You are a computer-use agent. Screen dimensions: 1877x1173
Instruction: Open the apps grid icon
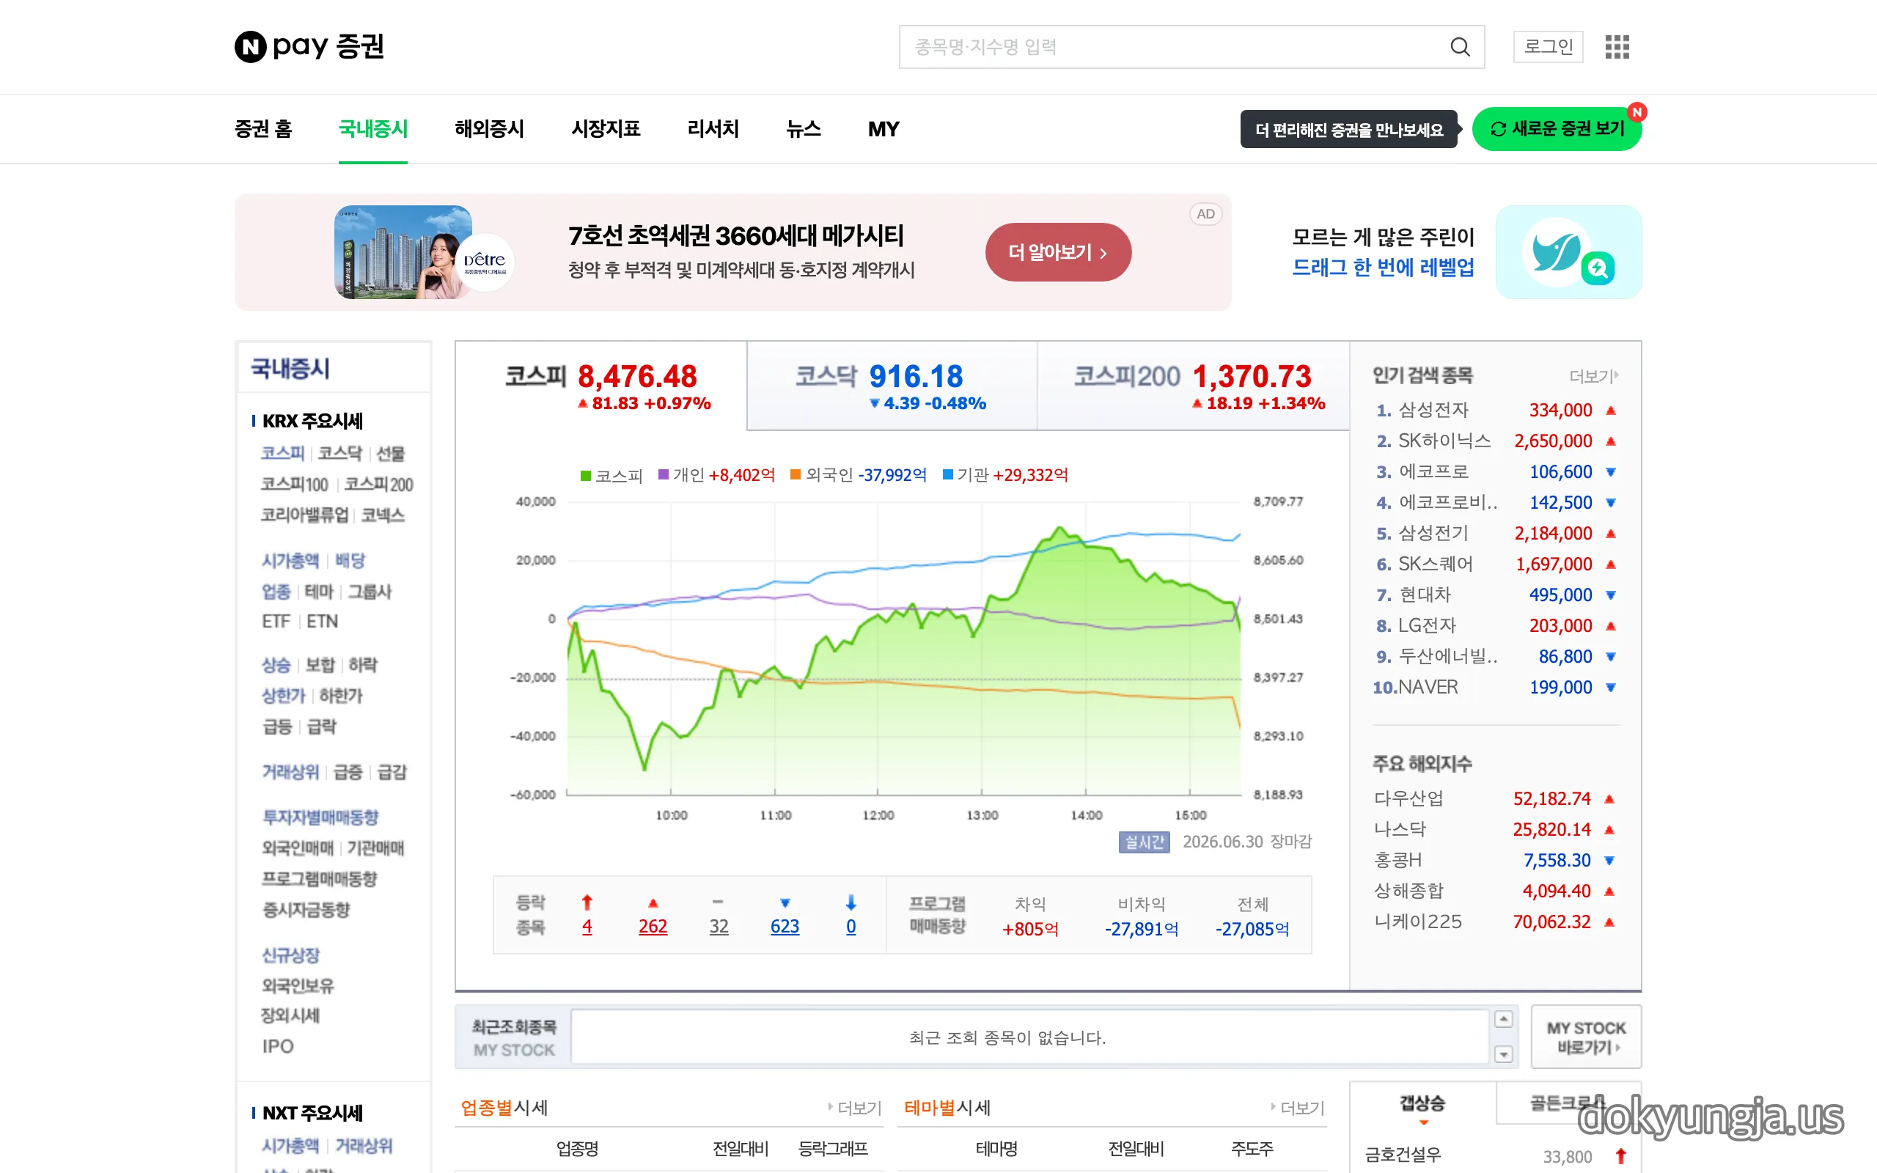click(x=1617, y=46)
